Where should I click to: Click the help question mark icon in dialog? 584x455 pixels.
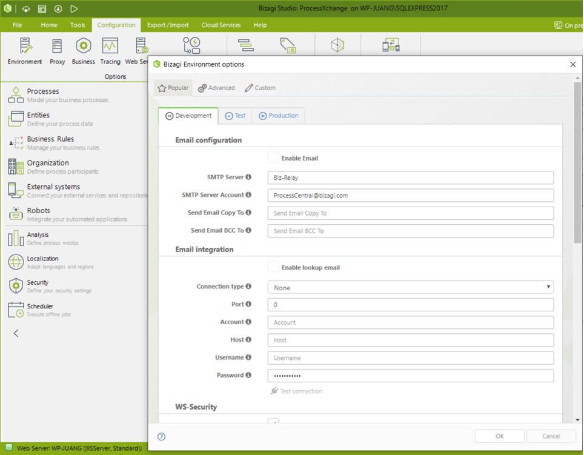[161, 436]
